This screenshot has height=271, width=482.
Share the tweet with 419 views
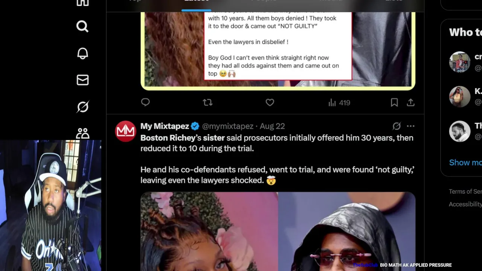(x=410, y=102)
